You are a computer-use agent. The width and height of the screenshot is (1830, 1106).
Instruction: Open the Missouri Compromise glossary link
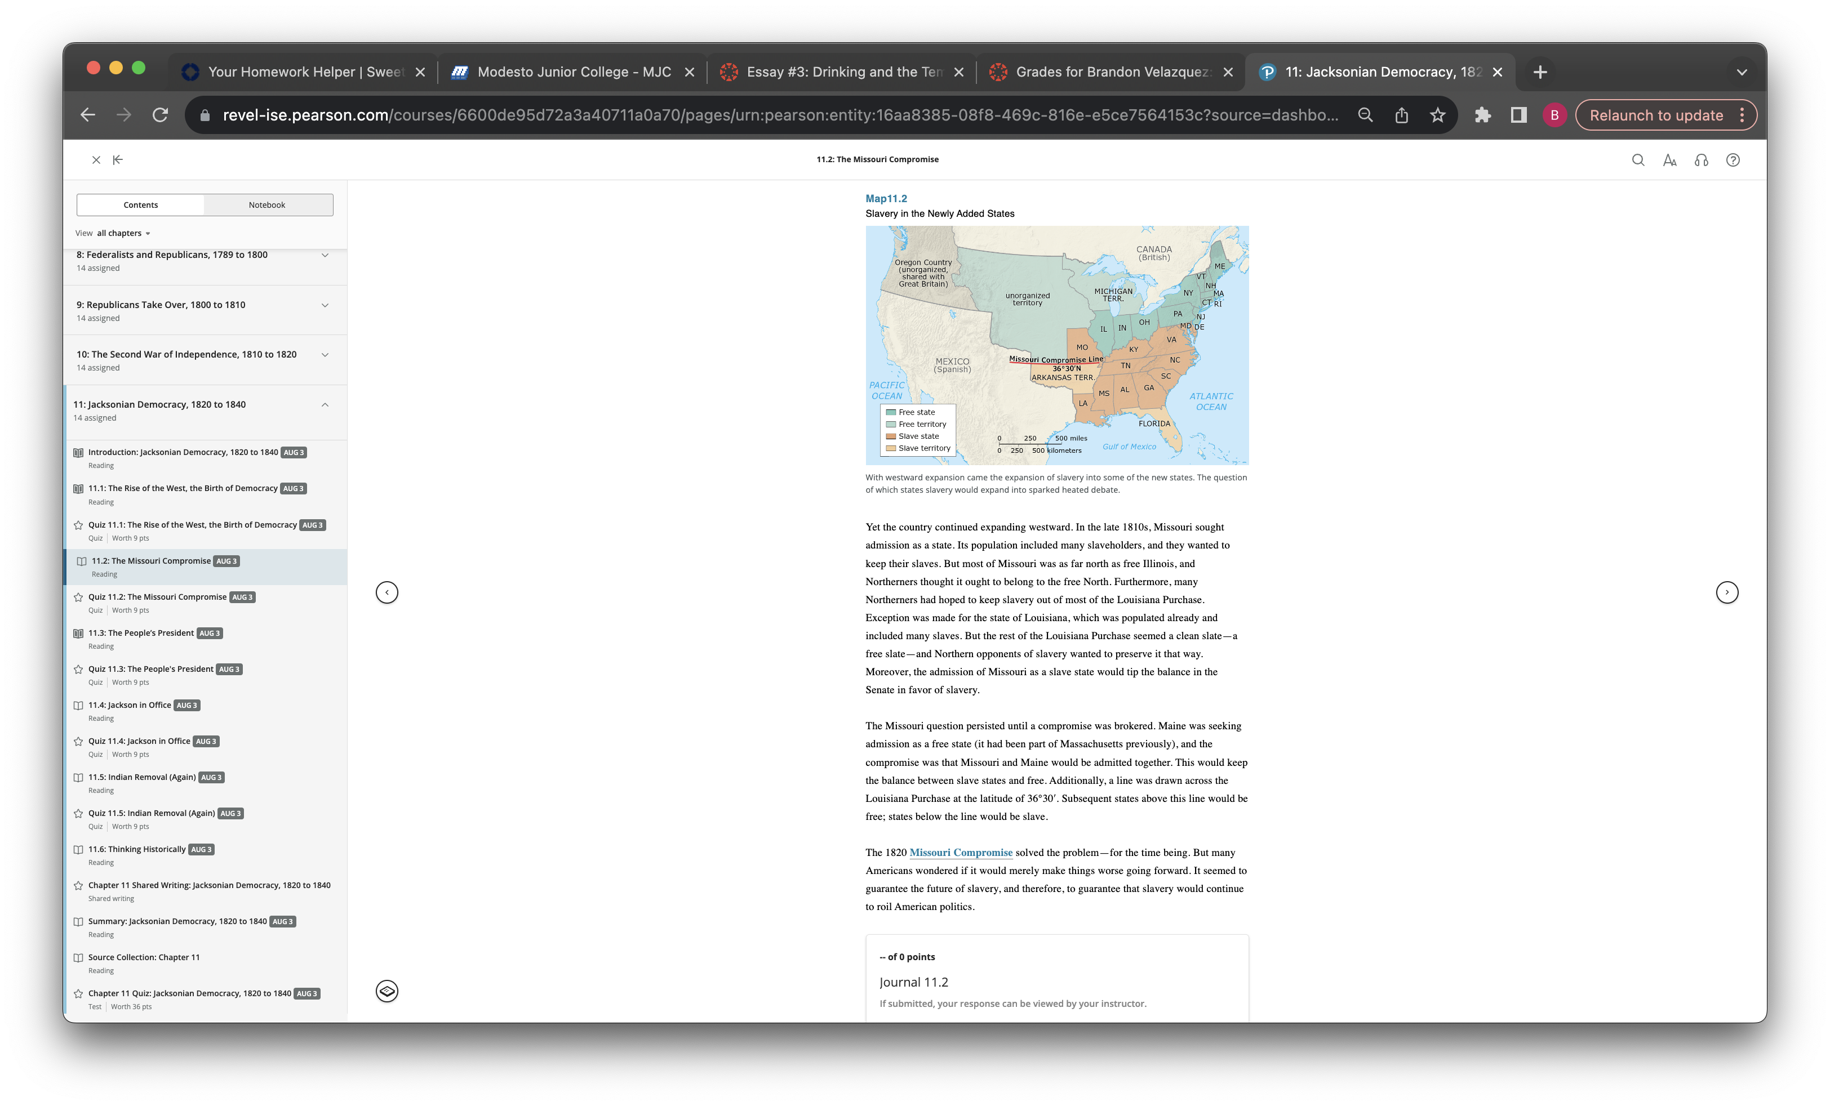[x=961, y=852]
